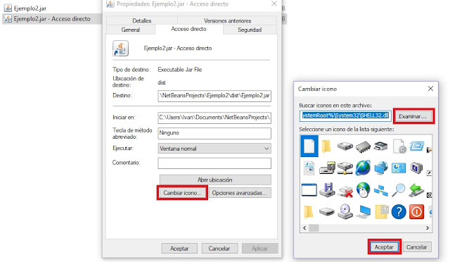
Task: Click Cancelar in Propiedades window
Action: pos(219,248)
